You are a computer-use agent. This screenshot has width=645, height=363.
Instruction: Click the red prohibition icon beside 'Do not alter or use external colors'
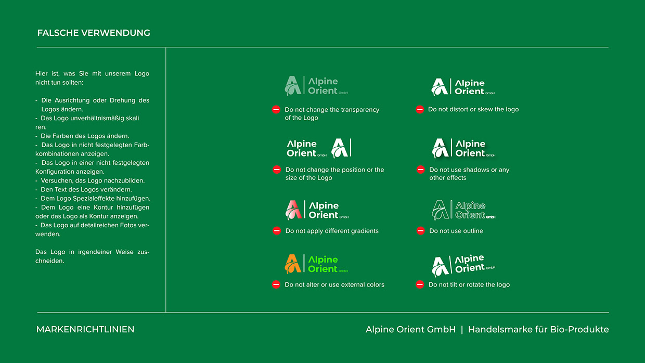[x=276, y=284]
